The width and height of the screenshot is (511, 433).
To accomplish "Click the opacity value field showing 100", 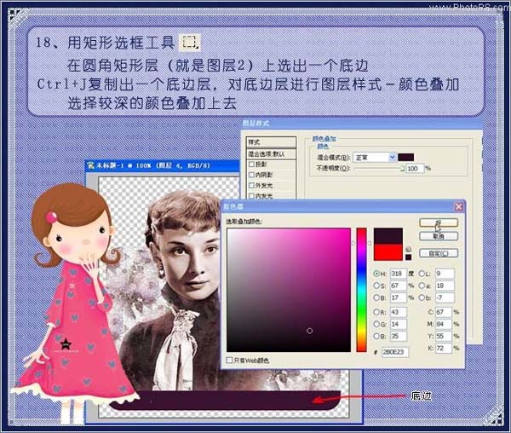I will pyautogui.click(x=415, y=169).
